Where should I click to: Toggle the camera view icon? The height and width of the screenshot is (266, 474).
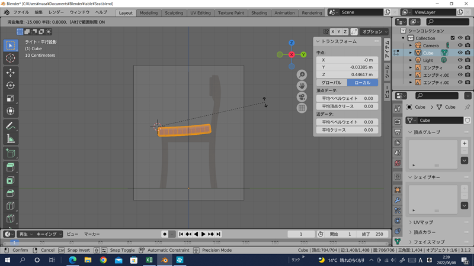(x=302, y=97)
